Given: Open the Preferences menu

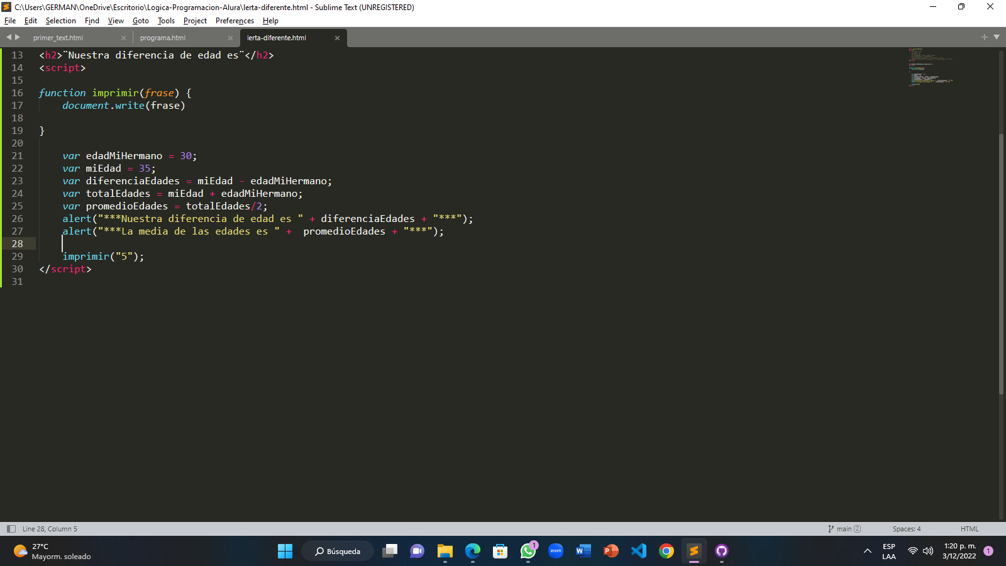Looking at the screenshot, I should click(235, 21).
